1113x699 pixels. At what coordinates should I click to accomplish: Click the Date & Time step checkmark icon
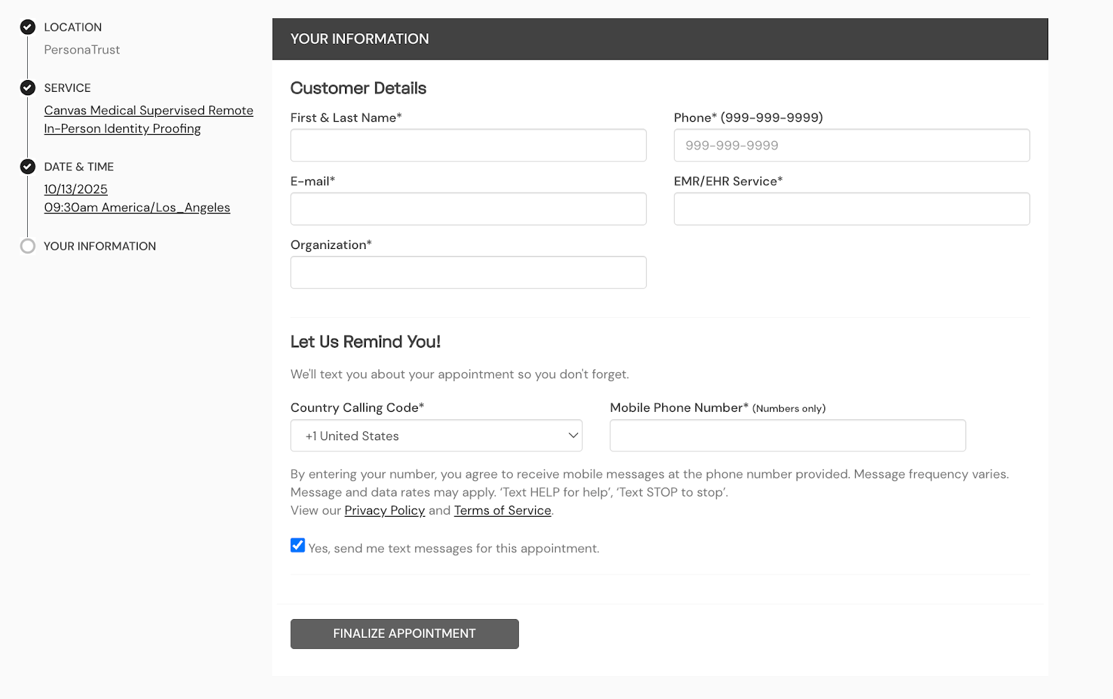(x=28, y=167)
